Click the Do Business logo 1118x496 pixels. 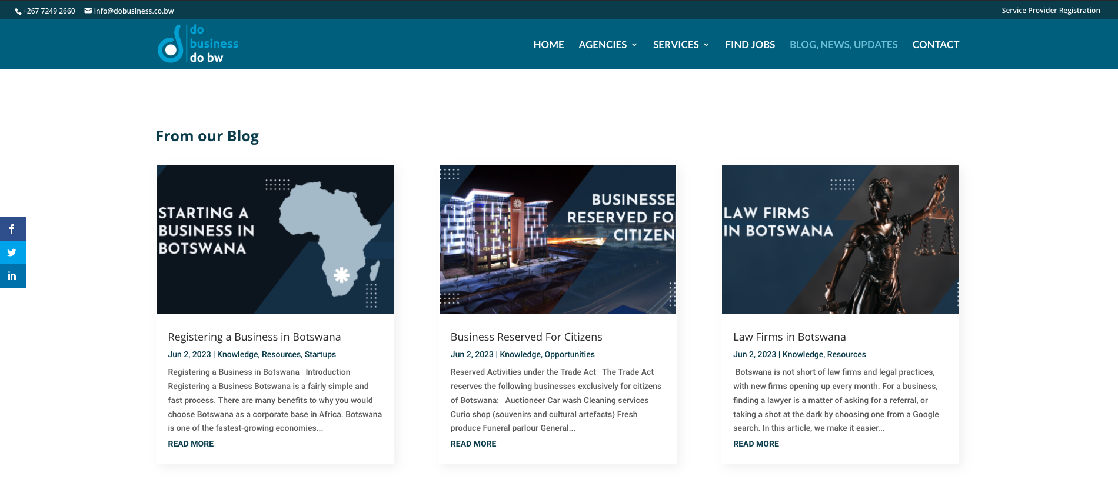coord(198,44)
